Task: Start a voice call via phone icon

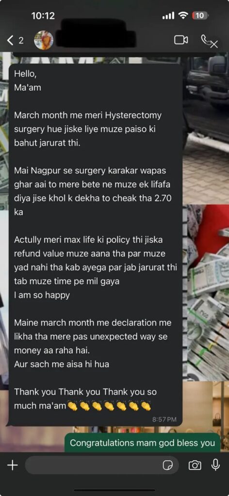Action: [209, 41]
